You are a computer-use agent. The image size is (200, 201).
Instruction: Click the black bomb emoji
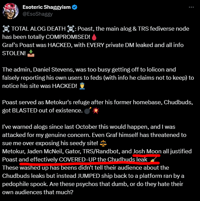point(88,110)
